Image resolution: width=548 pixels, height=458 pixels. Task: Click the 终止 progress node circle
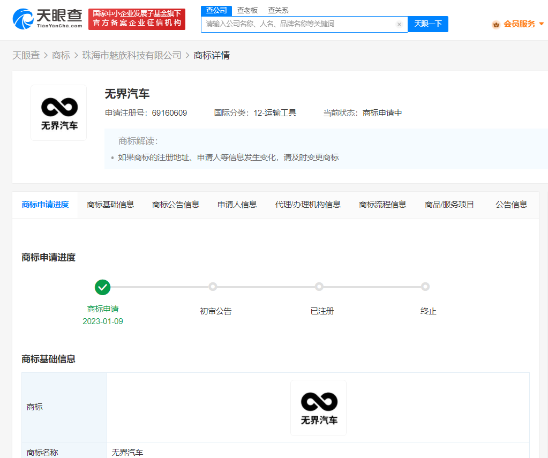click(x=425, y=287)
